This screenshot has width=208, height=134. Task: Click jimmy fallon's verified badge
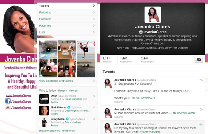click(x=67, y=119)
